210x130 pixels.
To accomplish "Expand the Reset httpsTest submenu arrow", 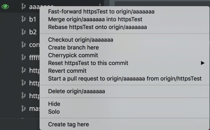I will click(203, 63).
